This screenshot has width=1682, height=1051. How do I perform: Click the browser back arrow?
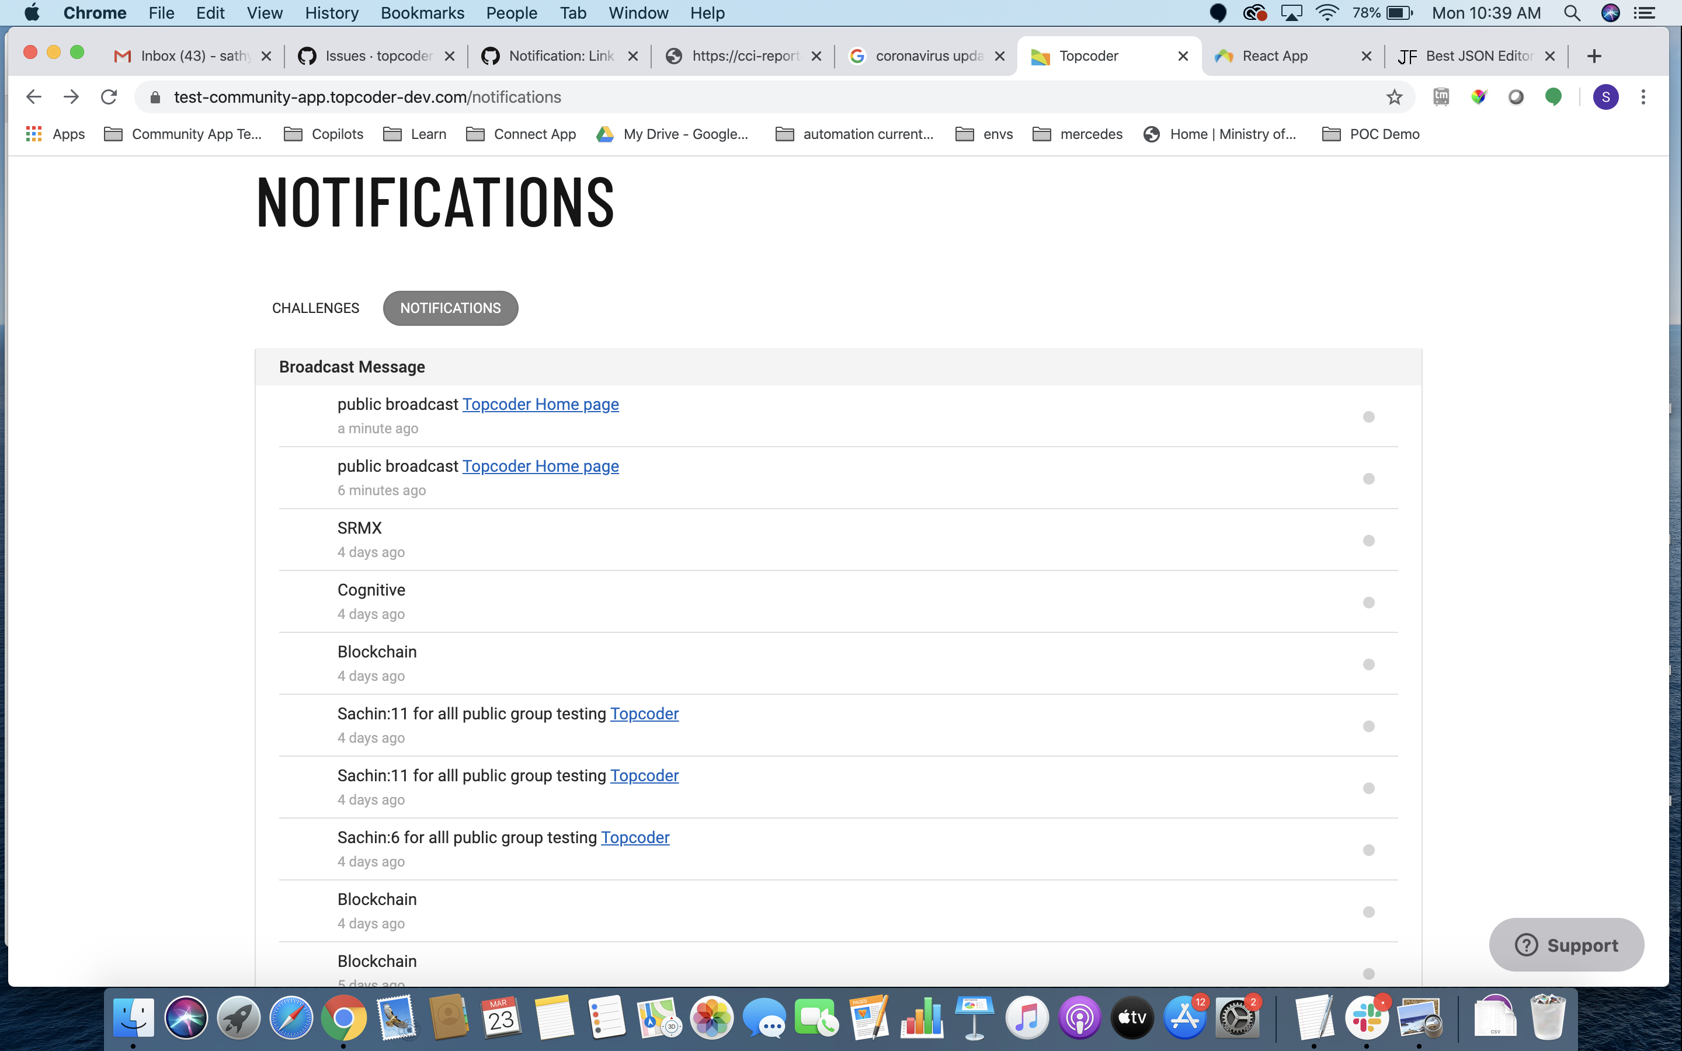click(x=33, y=96)
